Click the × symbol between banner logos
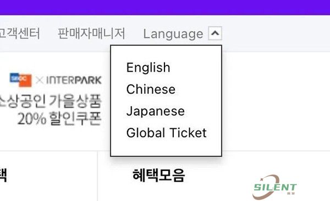Viewport: 330px width, 201px height. (40, 80)
